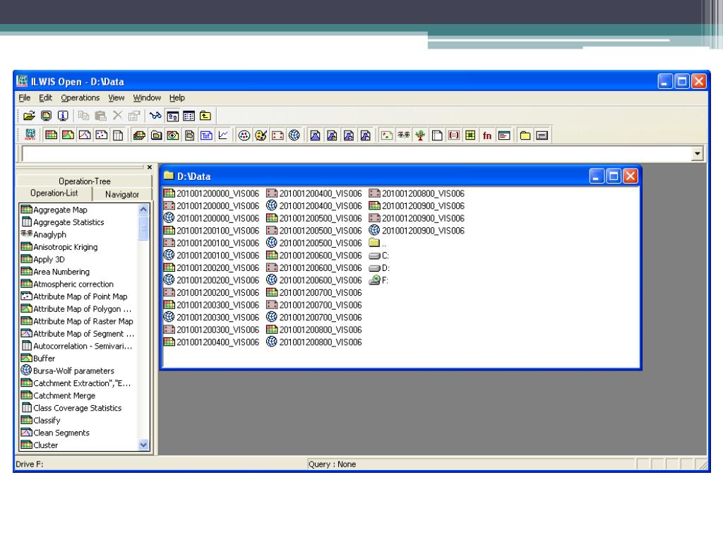Select the Stereo Pair glasses icon
The width and height of the screenshot is (723, 542).
(x=403, y=135)
